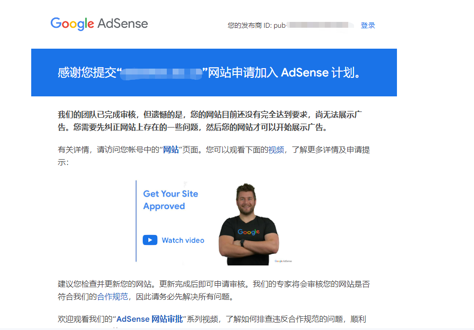Screen dimensions: 474x330
Task: Click the blurred publisher ID text
Action: click(320, 25)
